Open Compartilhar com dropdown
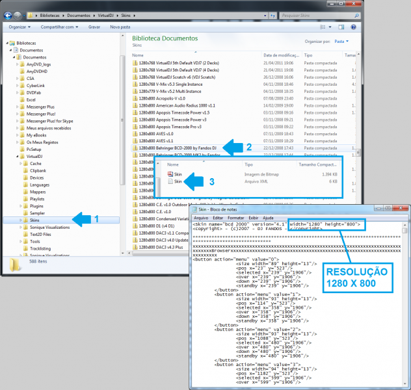This screenshot has height=390, width=411. (59, 27)
